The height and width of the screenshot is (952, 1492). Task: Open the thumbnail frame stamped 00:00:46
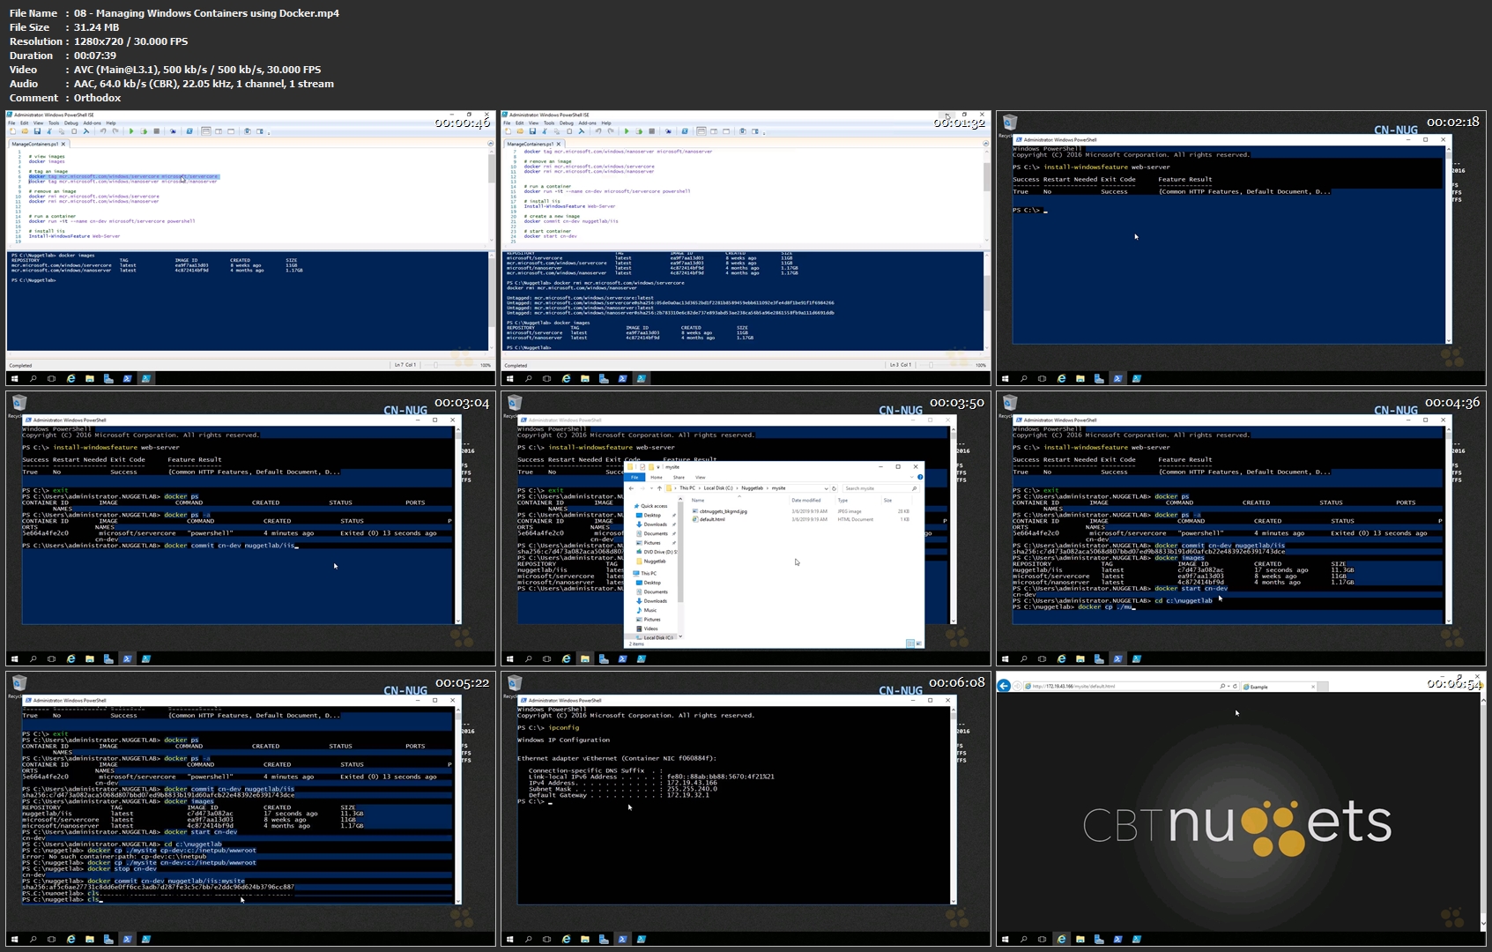point(250,248)
